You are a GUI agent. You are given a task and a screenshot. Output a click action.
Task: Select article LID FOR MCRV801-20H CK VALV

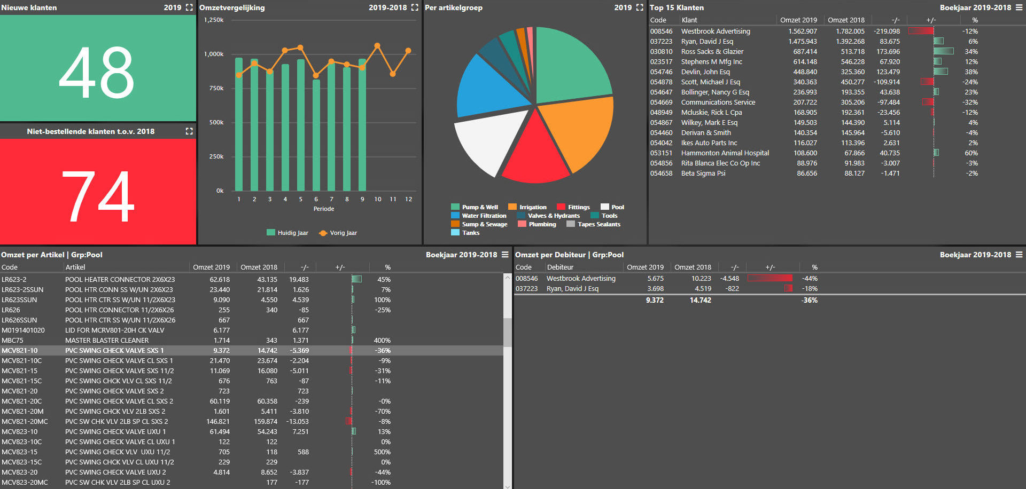251,330
